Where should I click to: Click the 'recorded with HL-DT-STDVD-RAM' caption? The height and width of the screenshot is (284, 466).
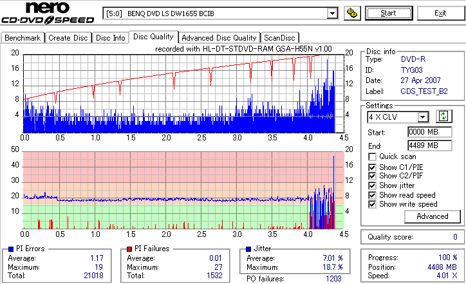(x=243, y=49)
